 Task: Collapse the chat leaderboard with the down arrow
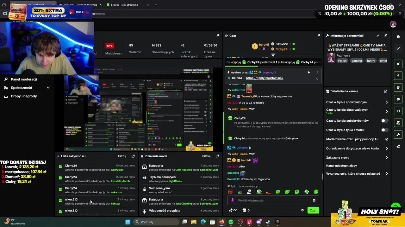coord(273,55)
